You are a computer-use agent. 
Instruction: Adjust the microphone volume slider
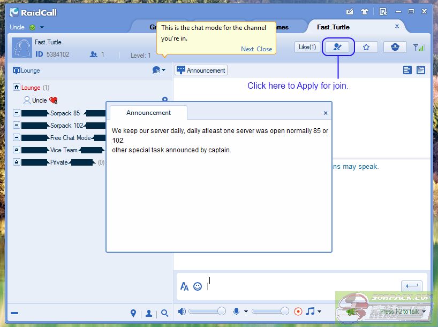270,311
